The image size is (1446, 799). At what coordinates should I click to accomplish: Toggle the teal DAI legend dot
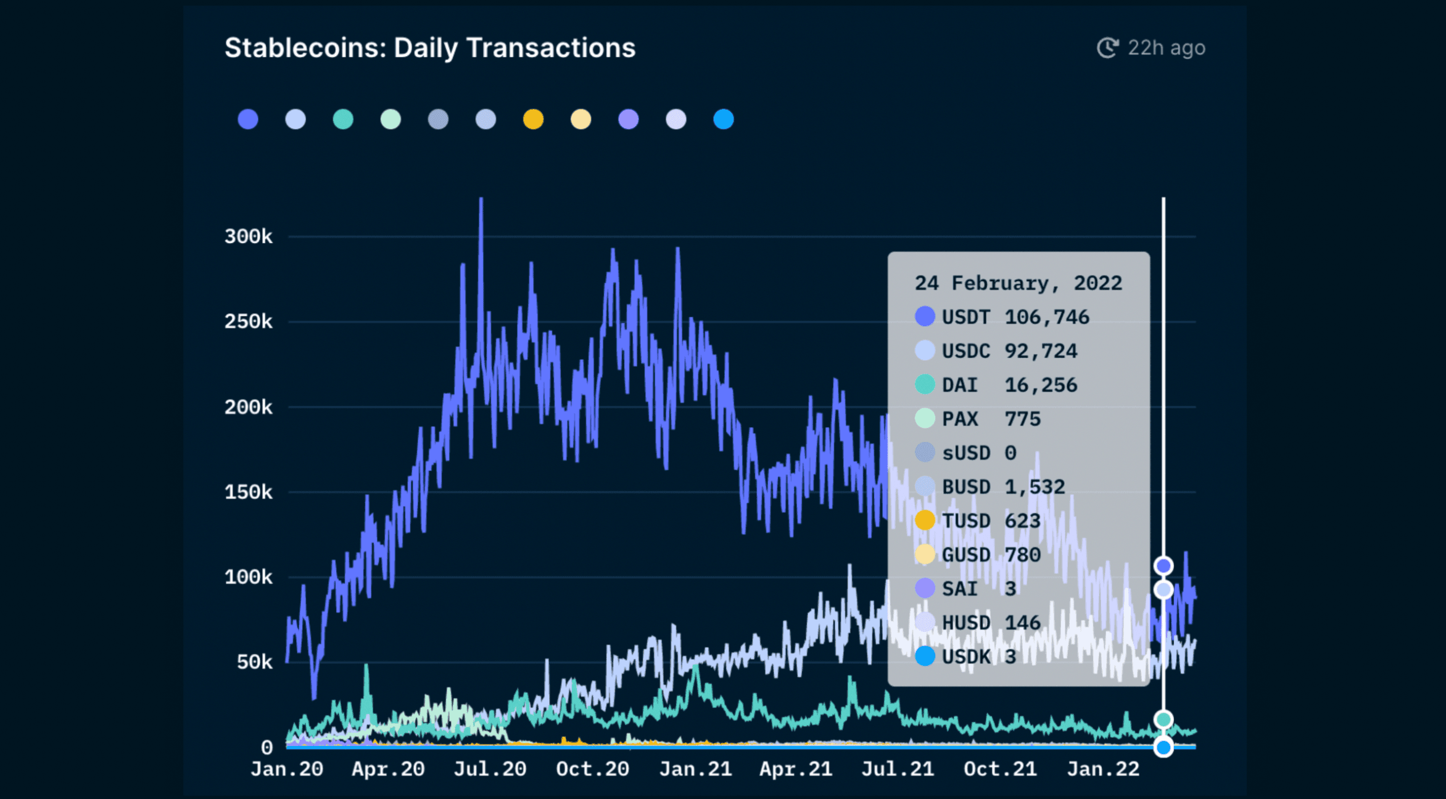pos(344,119)
